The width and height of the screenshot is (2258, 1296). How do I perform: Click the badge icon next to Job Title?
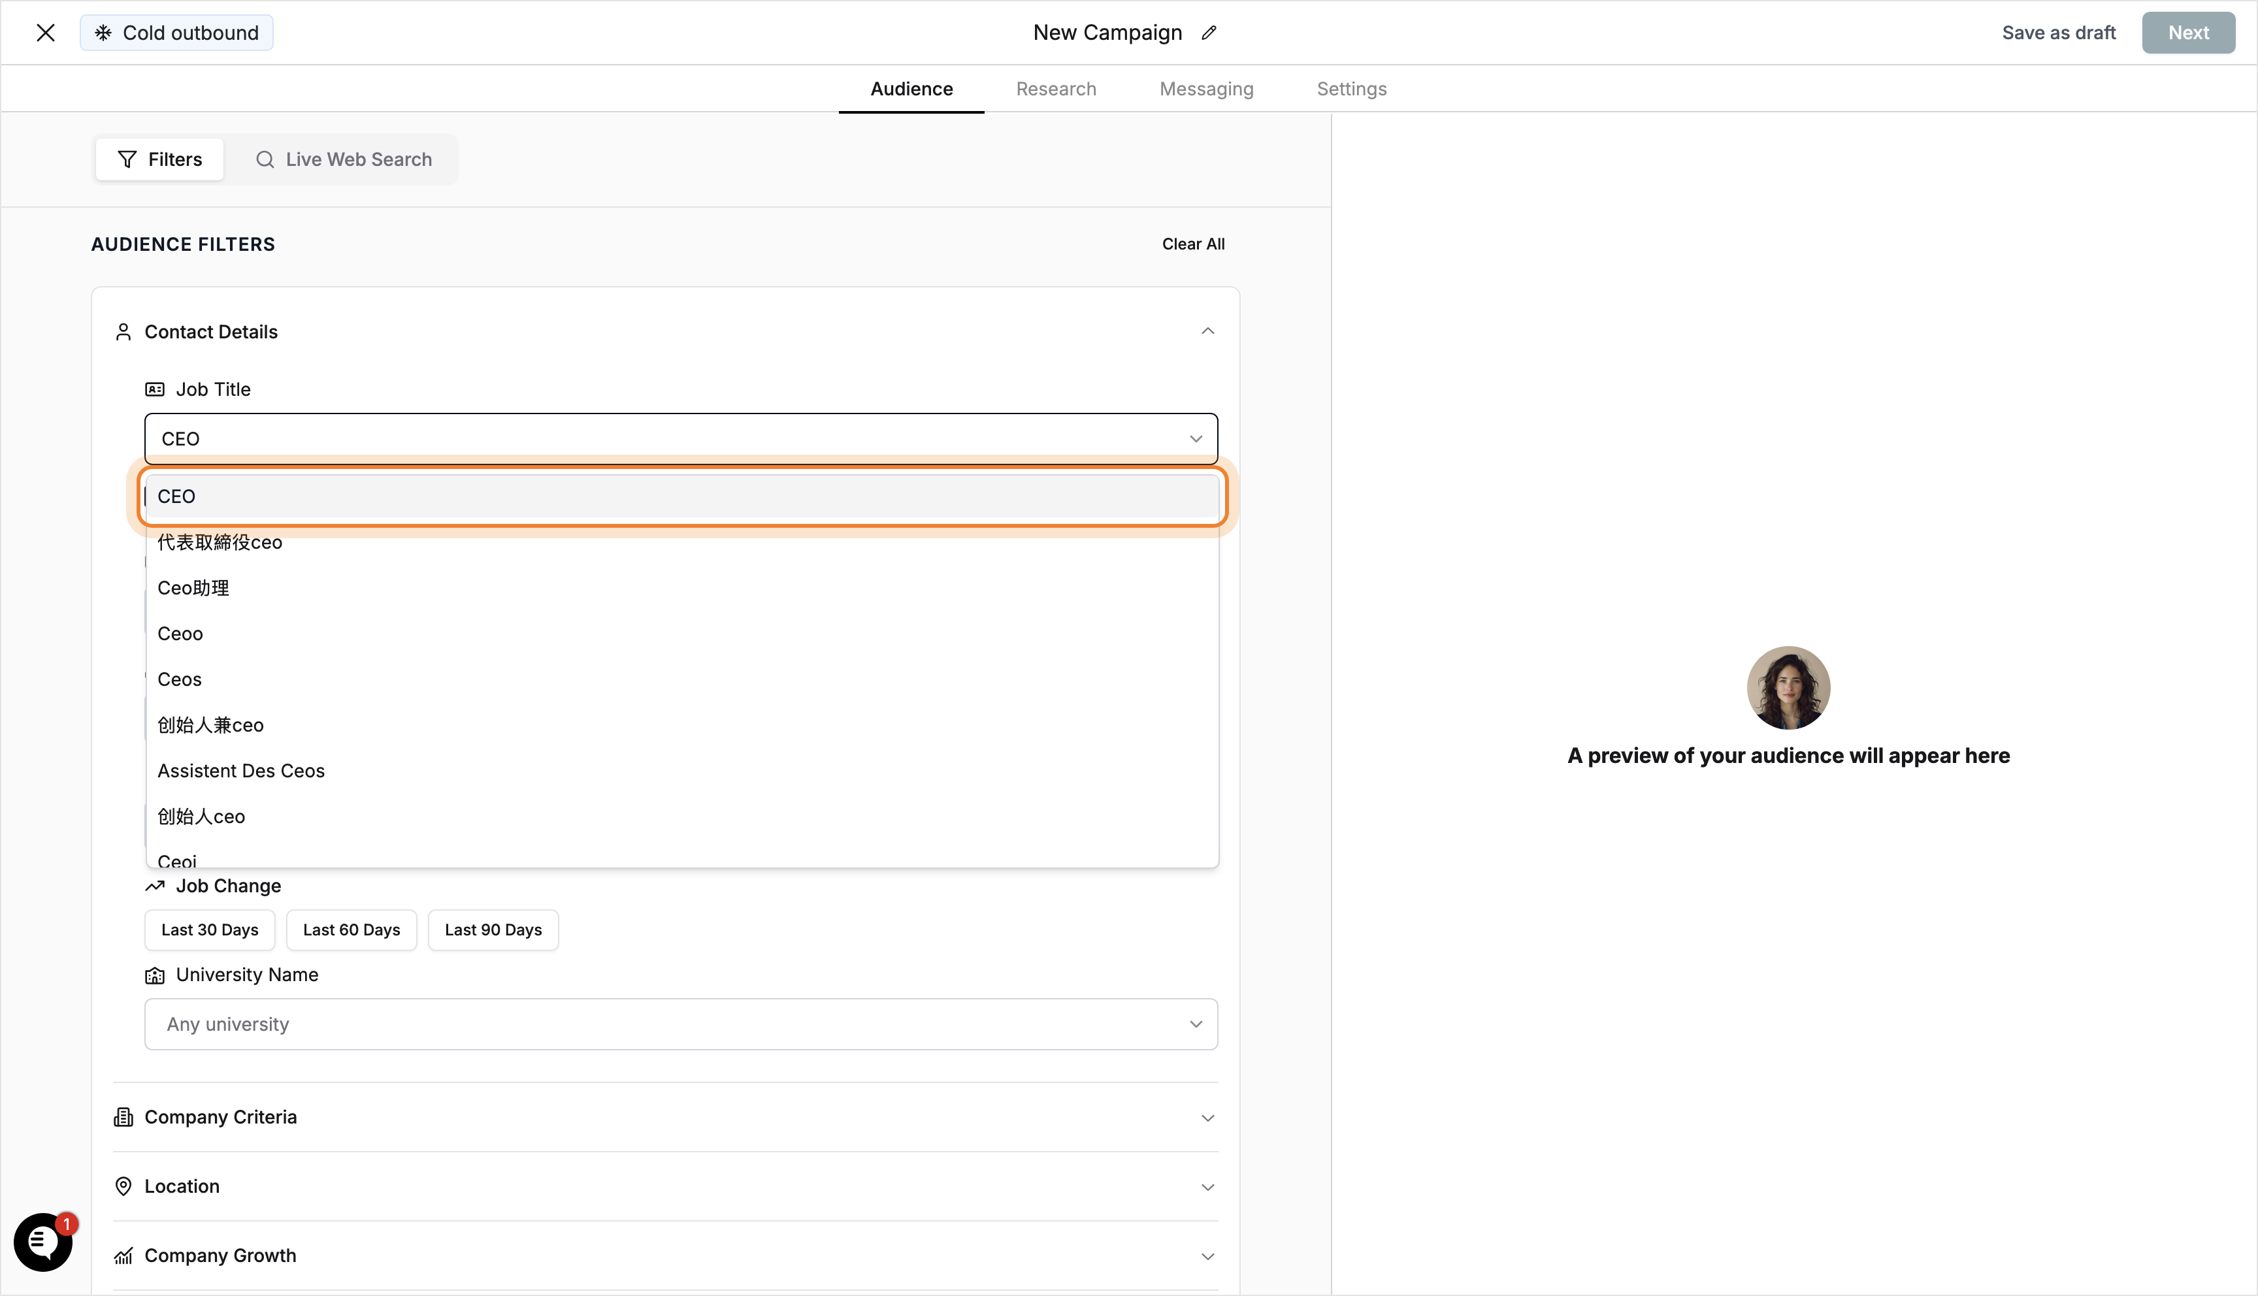point(154,389)
